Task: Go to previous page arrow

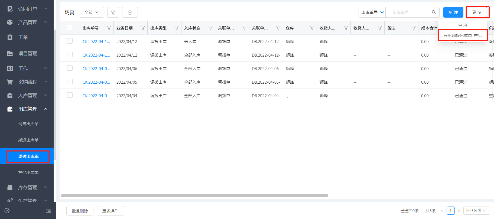Action: click(x=442, y=211)
